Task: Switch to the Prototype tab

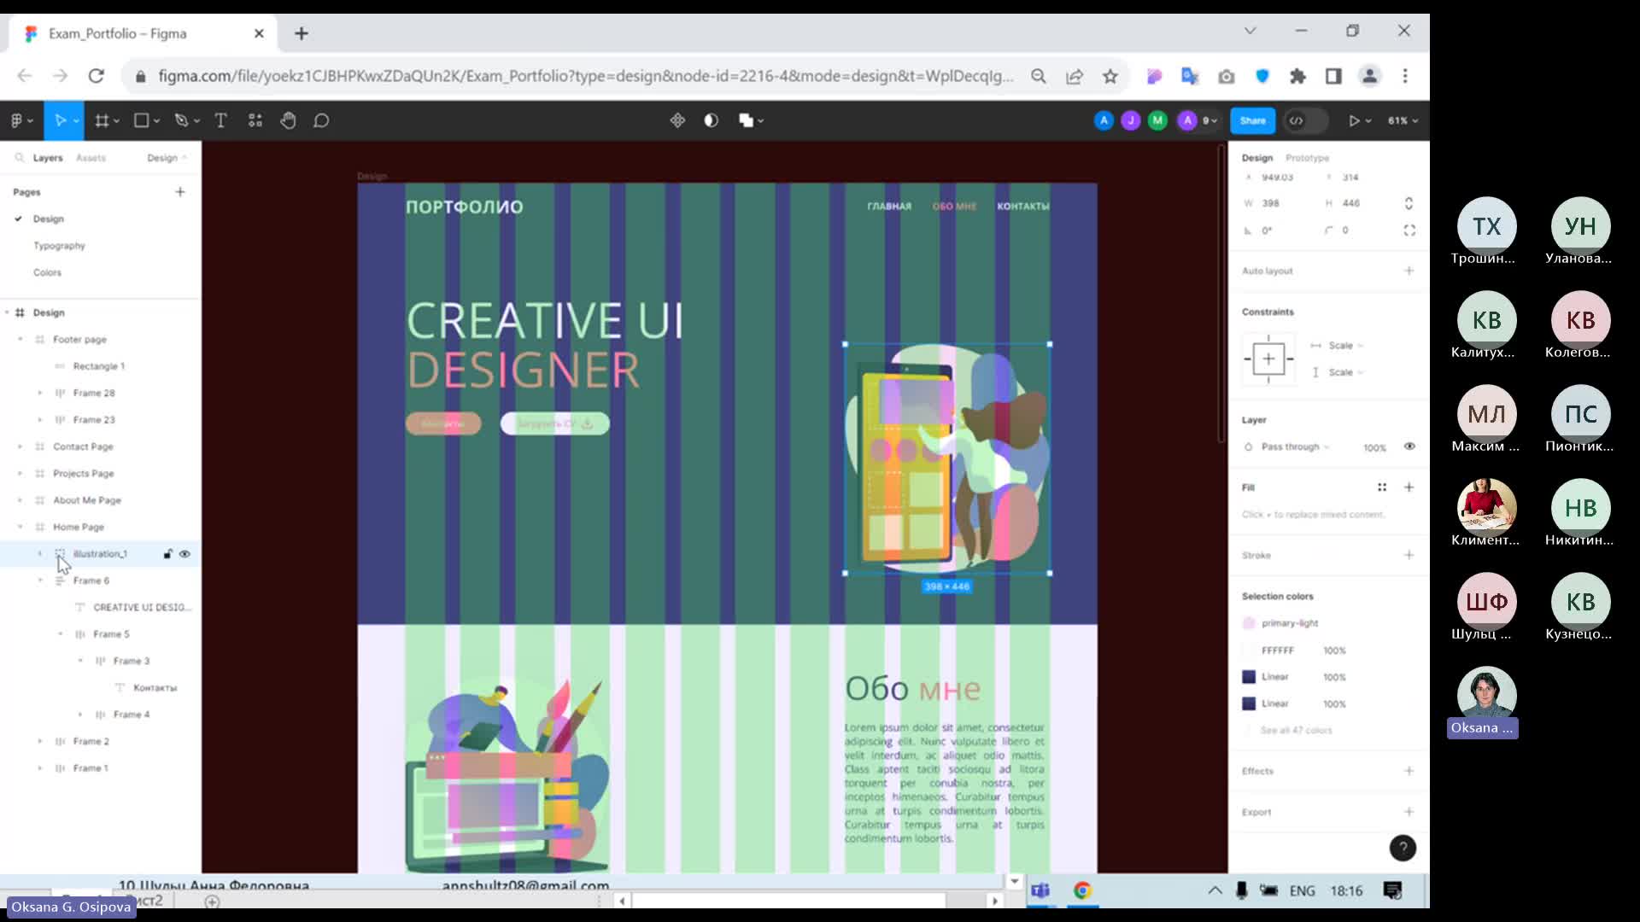Action: pos(1307,158)
